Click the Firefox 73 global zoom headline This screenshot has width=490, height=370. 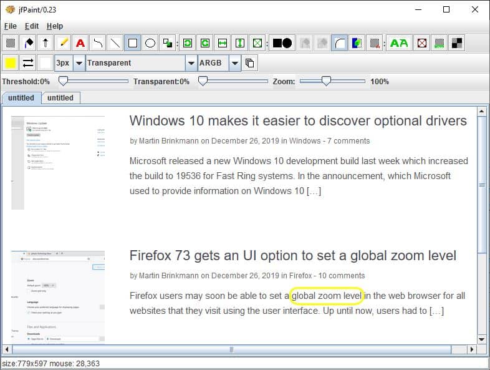pos(293,256)
